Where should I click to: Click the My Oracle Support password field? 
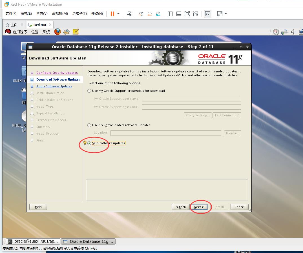click(191, 107)
